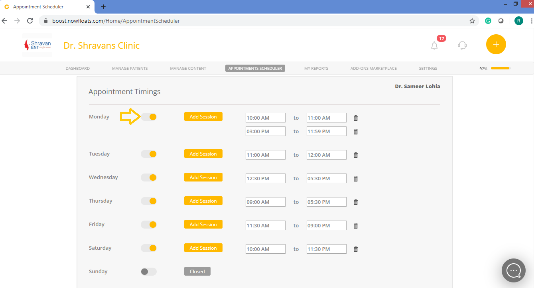
Task: Add Session for Friday
Action: click(203, 224)
